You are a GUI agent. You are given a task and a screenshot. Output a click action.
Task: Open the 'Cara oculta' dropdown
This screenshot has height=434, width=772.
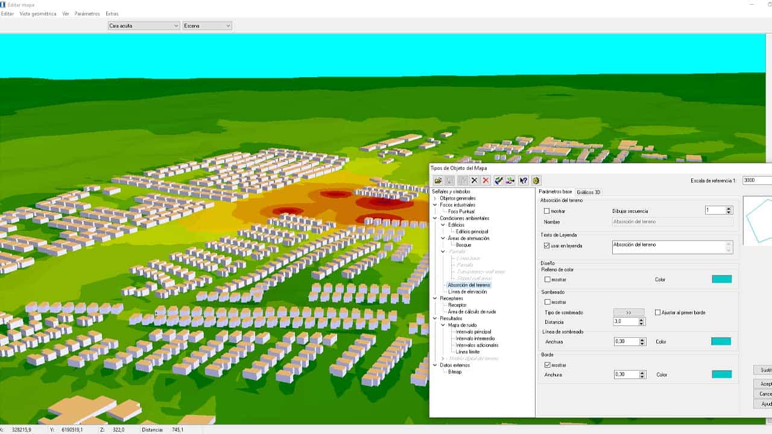point(144,26)
